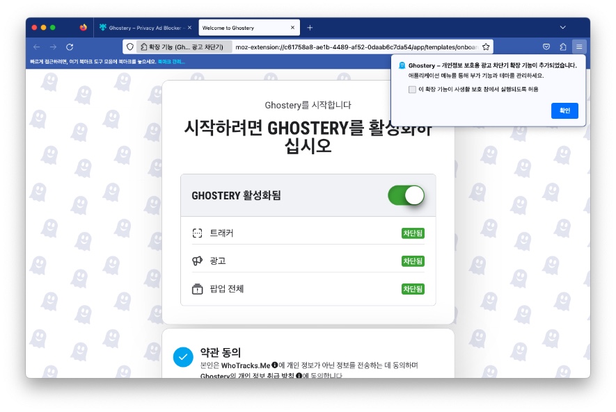Image resolution: width=616 pixels, height=412 pixels.
Task: Toggle the GHOSTERY 활성화됨 switch off
Action: click(406, 195)
